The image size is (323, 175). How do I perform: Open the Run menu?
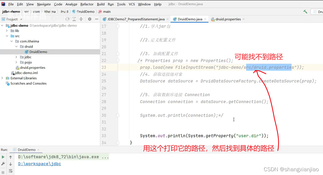click(x=111, y=4)
